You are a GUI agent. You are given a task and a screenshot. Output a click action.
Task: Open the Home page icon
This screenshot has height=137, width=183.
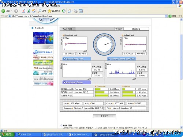point(34,11)
